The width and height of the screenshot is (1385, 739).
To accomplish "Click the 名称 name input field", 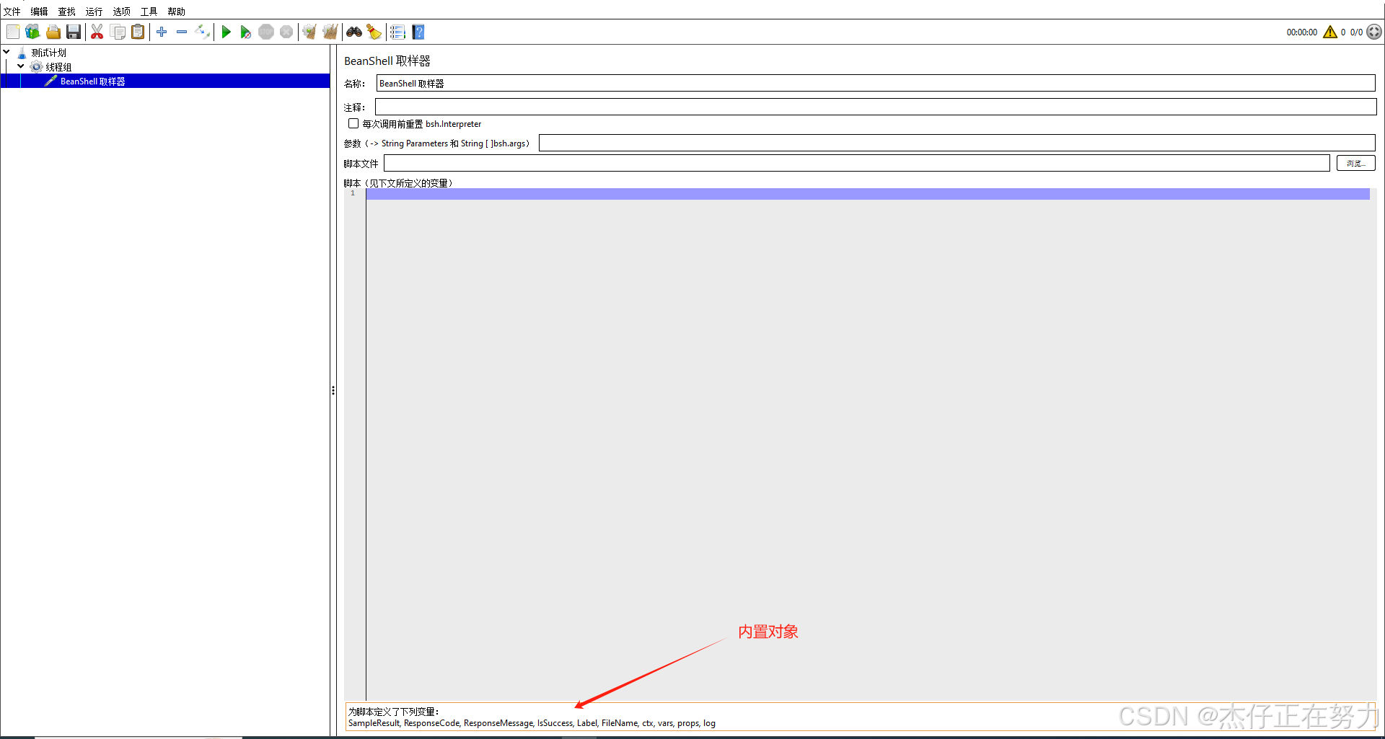I will coord(876,83).
